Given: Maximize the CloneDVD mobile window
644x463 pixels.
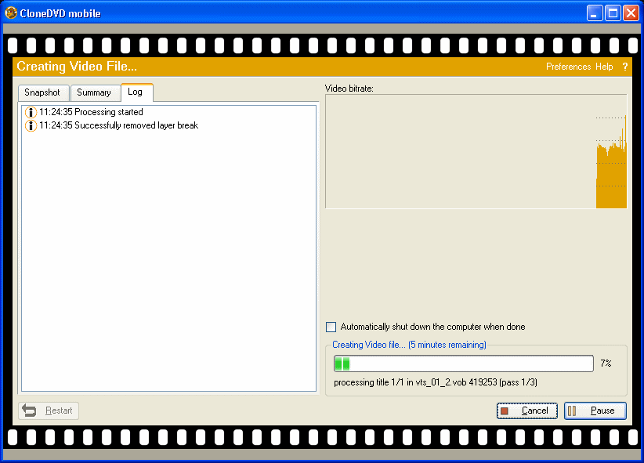Looking at the screenshot, I should tap(613, 13).
